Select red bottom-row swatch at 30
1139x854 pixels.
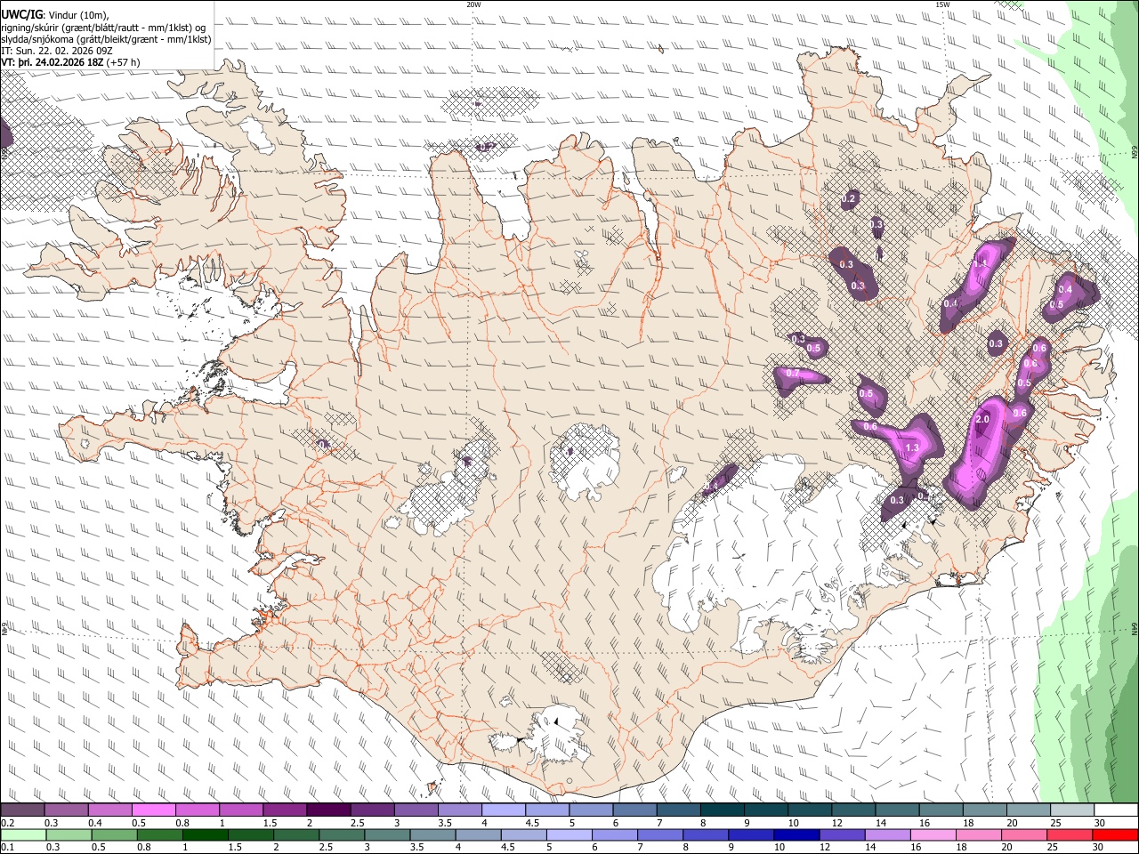1115,835
